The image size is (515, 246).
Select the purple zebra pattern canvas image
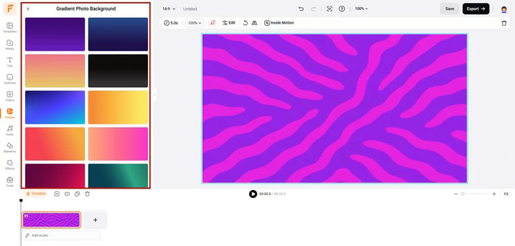[x=334, y=108]
